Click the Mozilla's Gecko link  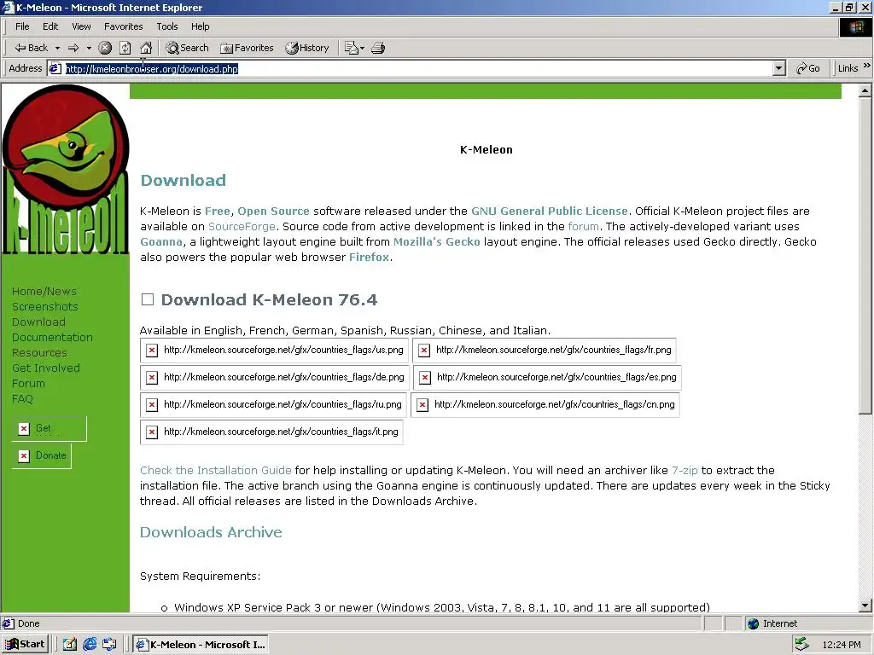436,241
